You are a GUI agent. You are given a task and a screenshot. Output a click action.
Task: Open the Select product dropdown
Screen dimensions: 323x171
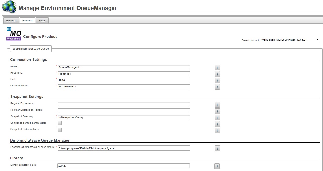[290, 40]
